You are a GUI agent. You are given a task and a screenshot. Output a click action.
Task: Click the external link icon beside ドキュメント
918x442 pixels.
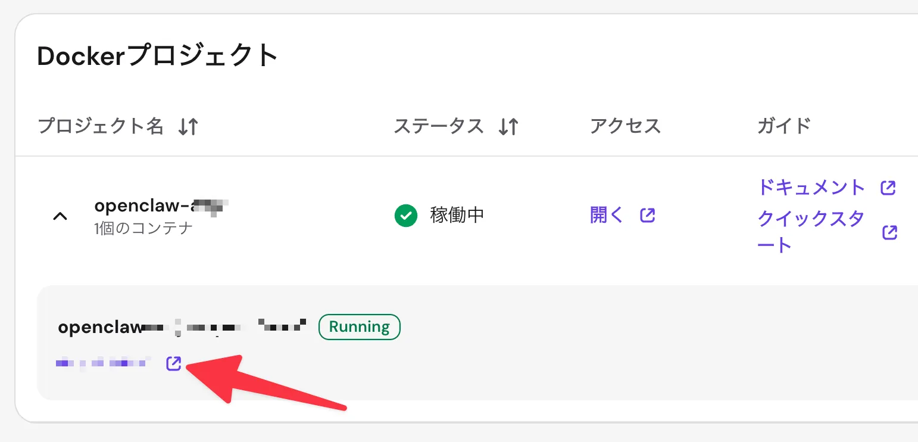pos(888,187)
